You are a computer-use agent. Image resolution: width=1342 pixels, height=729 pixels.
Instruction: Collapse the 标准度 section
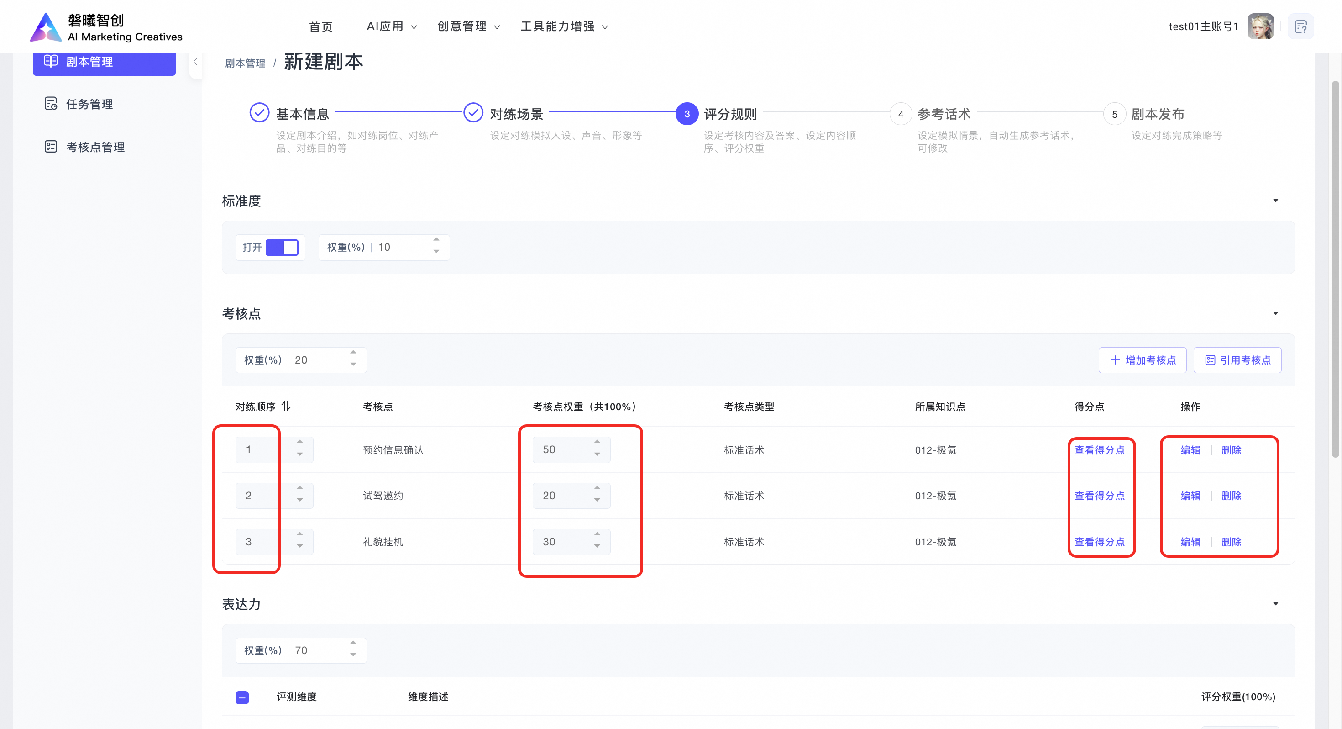point(1275,201)
